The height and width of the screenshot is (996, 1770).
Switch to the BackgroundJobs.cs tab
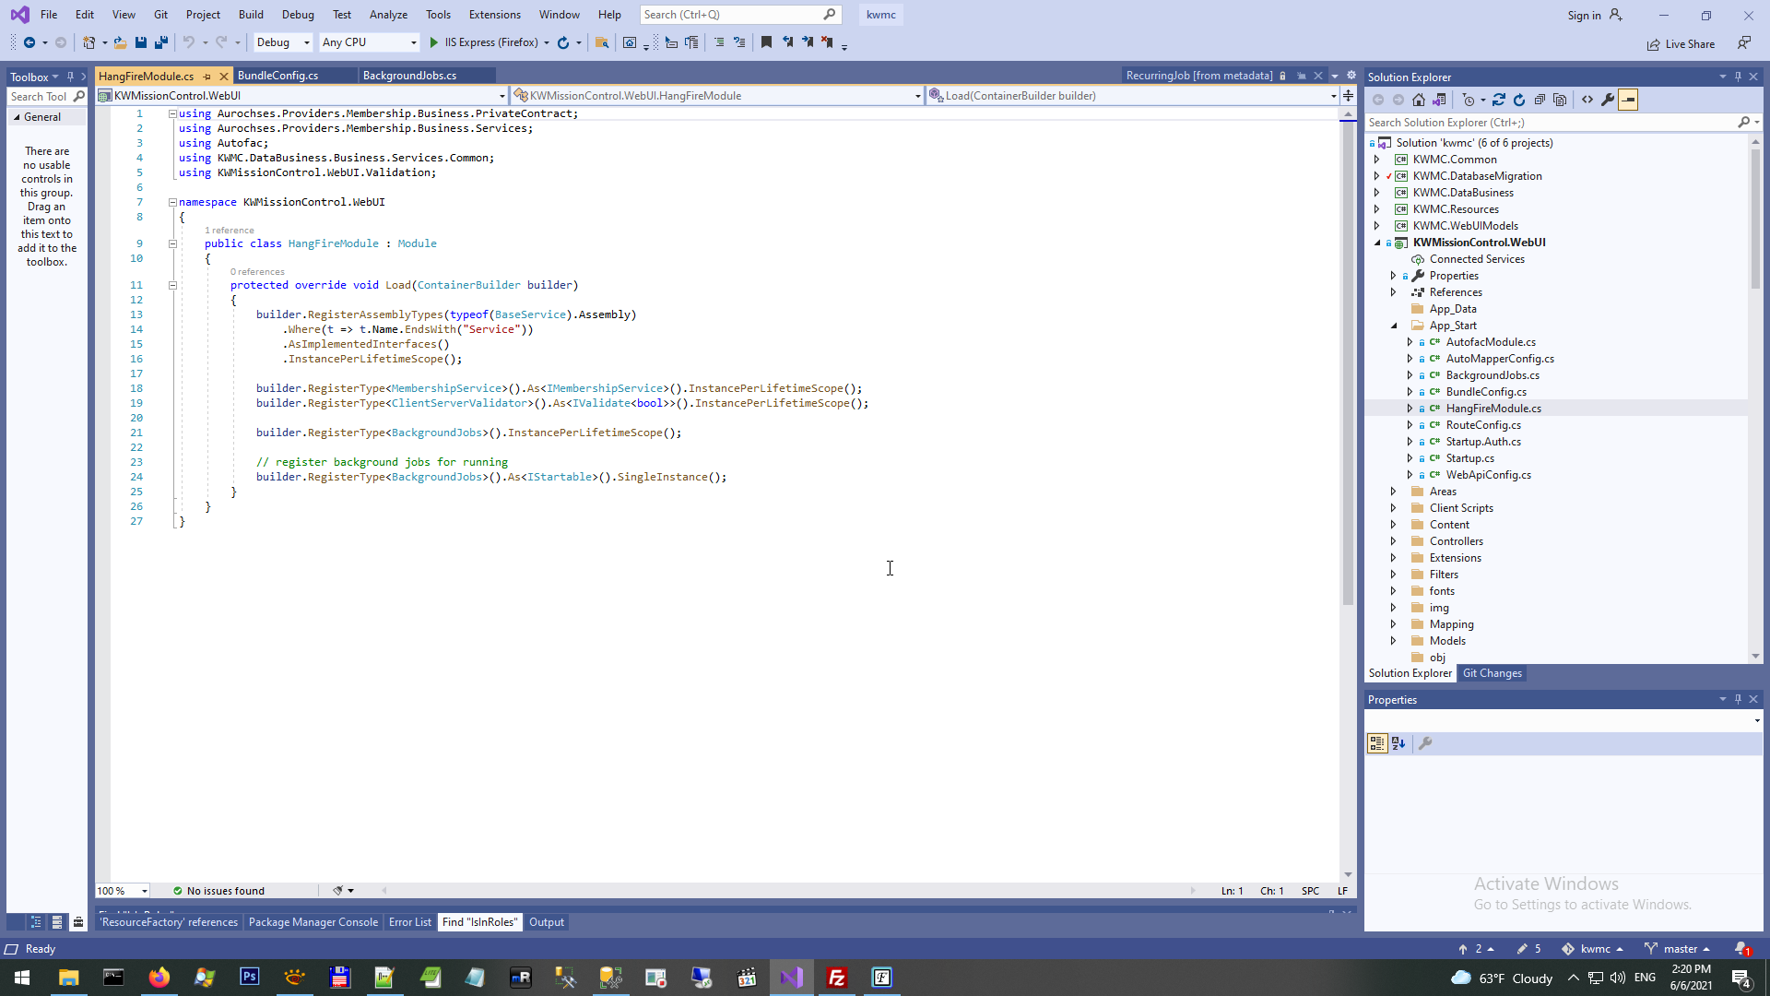pos(409,76)
